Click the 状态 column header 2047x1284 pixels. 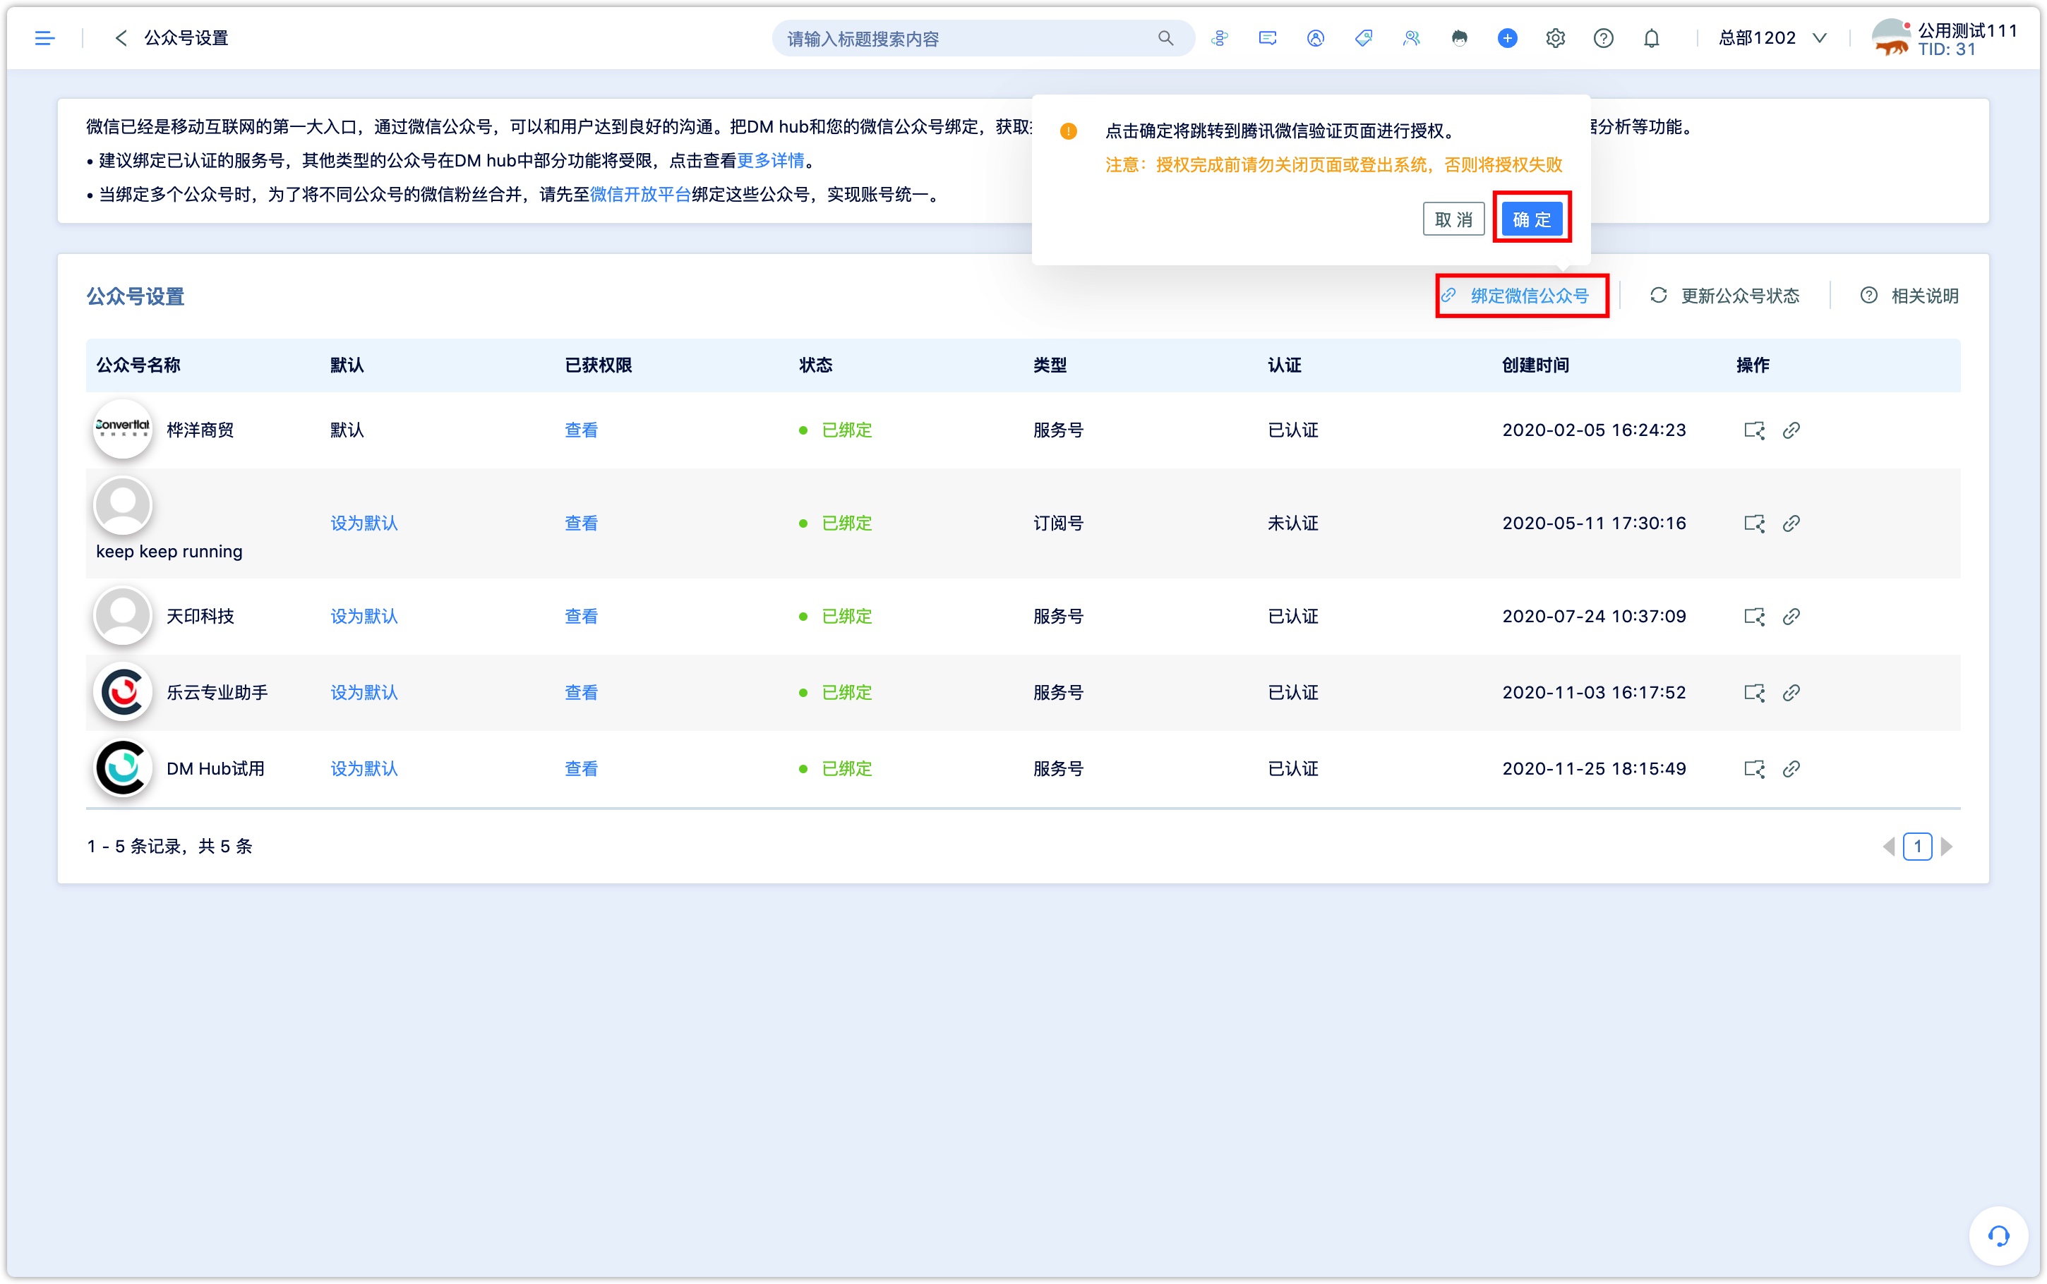coord(815,365)
